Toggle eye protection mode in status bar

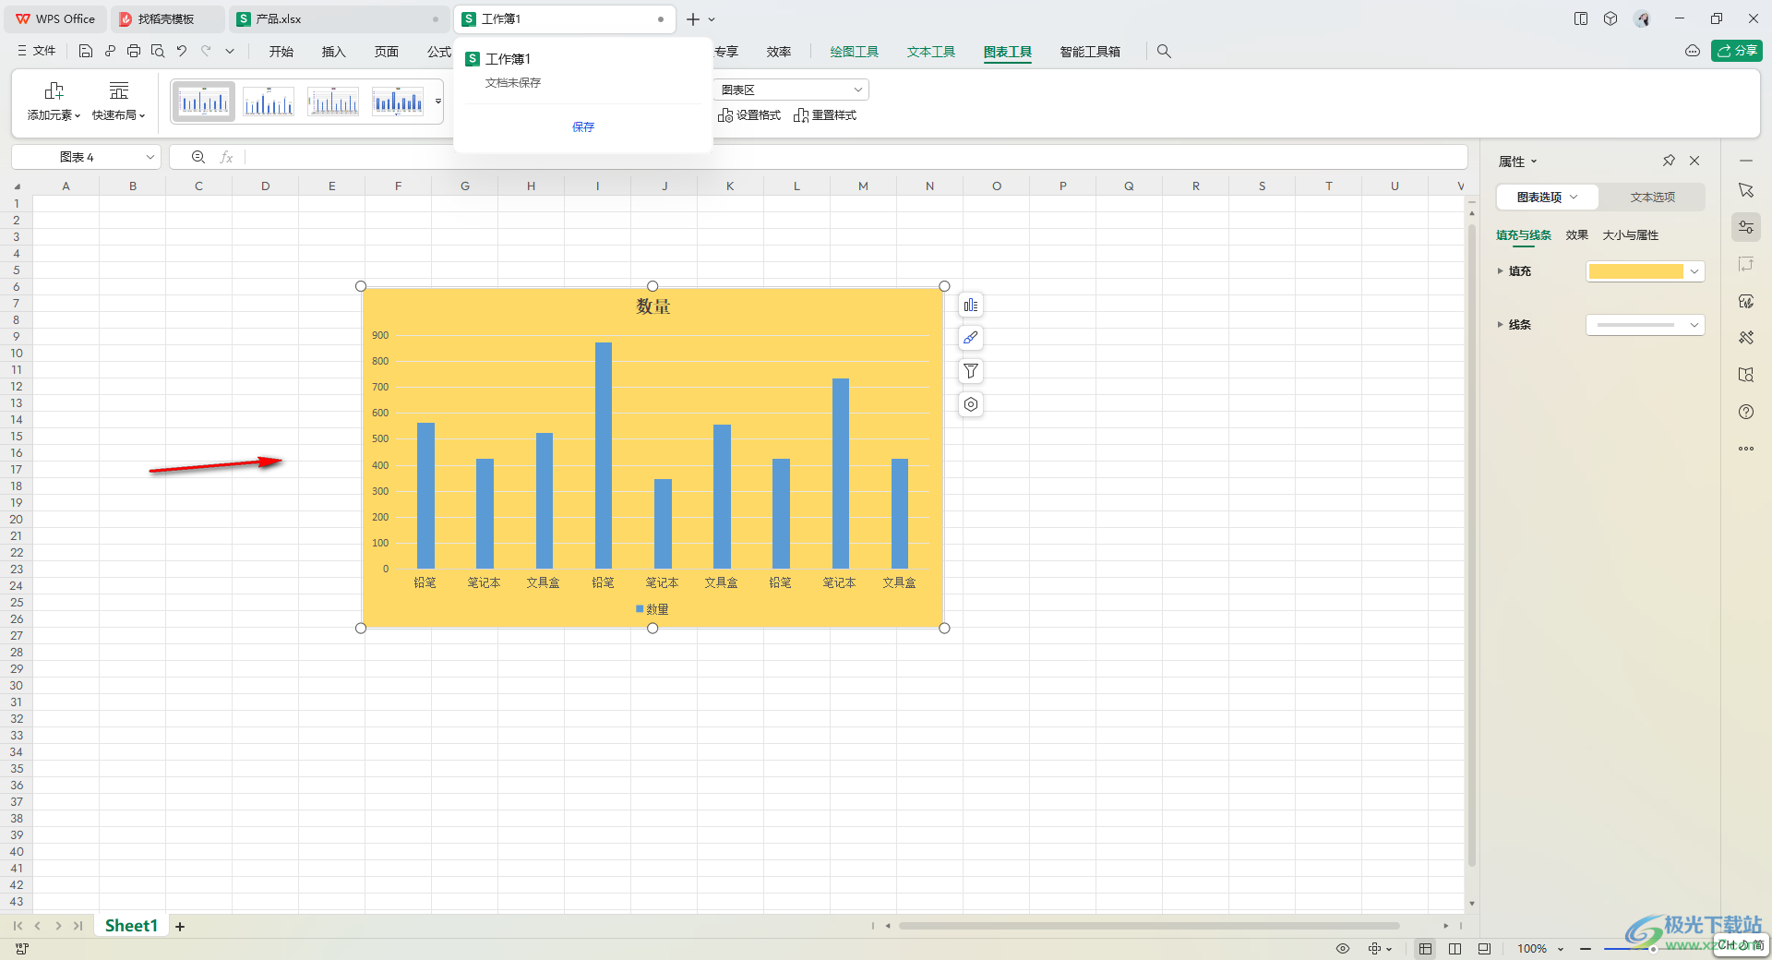[x=1343, y=949]
